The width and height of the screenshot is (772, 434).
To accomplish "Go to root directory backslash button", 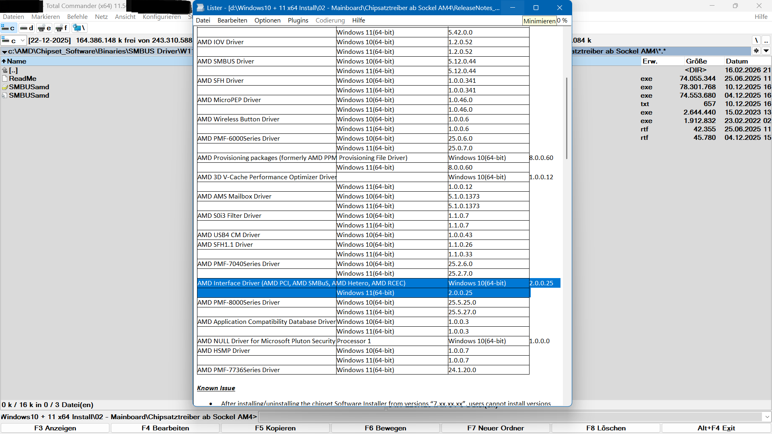I will [756, 40].
